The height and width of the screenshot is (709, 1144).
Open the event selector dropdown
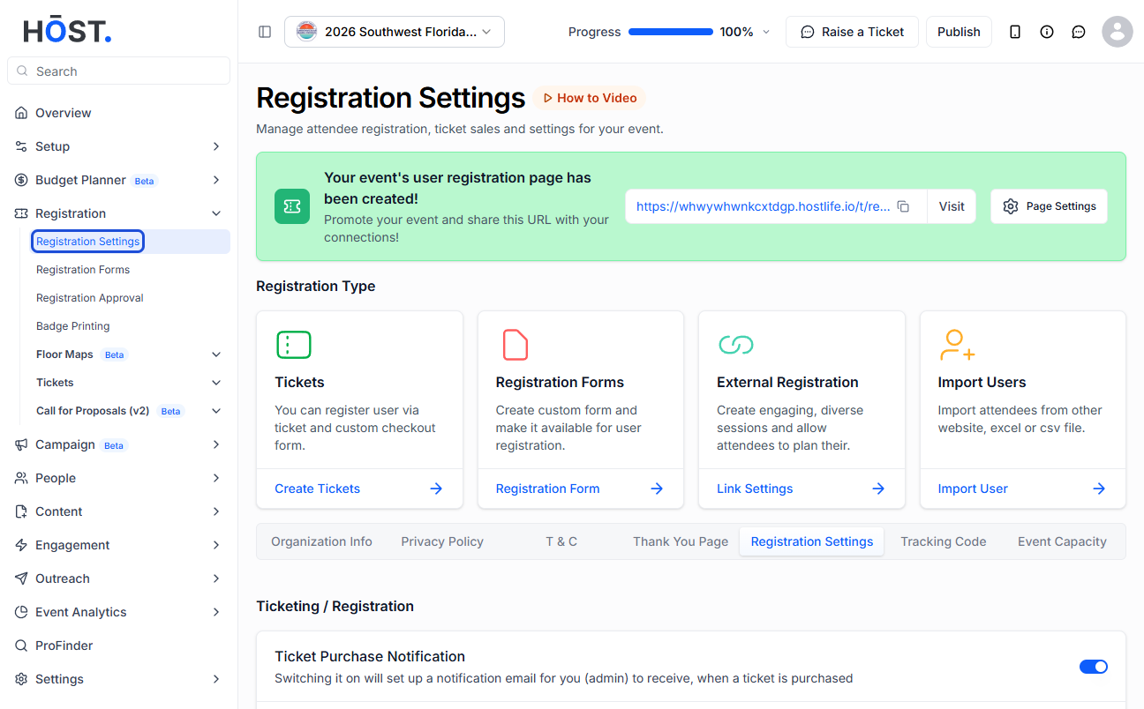click(x=395, y=32)
